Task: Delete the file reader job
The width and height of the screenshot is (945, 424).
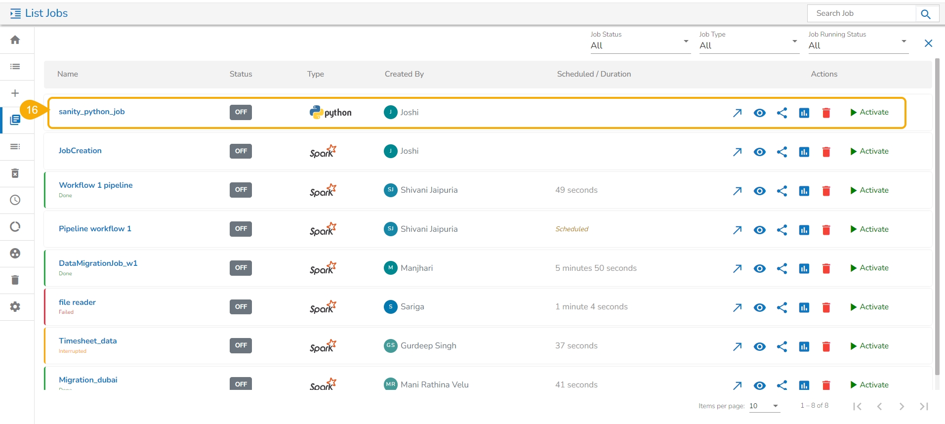Action: coord(826,307)
